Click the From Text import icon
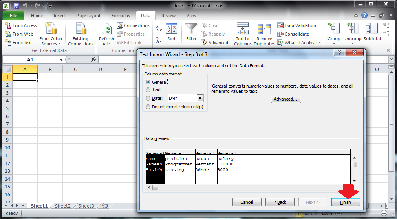 pyautogui.click(x=8, y=43)
